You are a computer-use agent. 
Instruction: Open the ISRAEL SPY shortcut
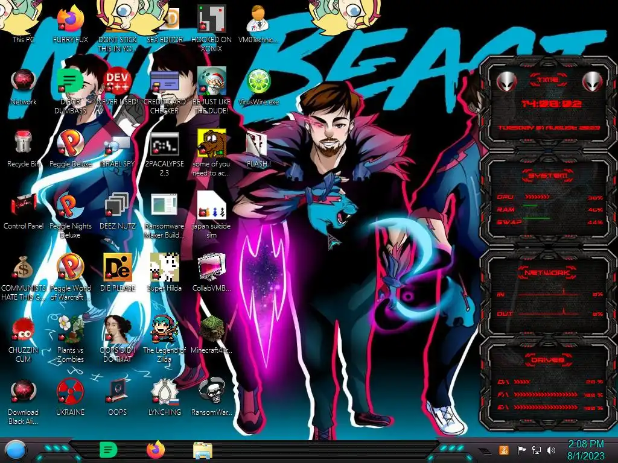(x=118, y=149)
